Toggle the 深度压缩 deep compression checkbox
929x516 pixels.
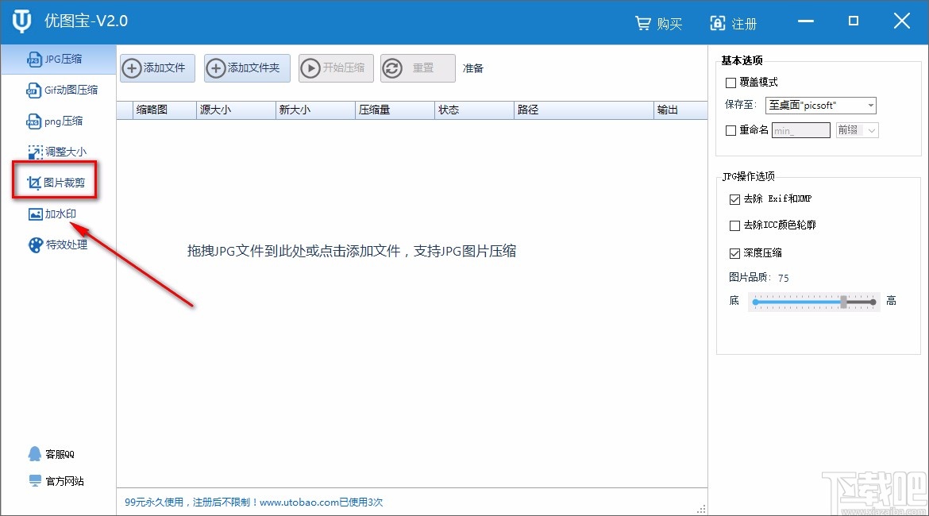pos(734,252)
